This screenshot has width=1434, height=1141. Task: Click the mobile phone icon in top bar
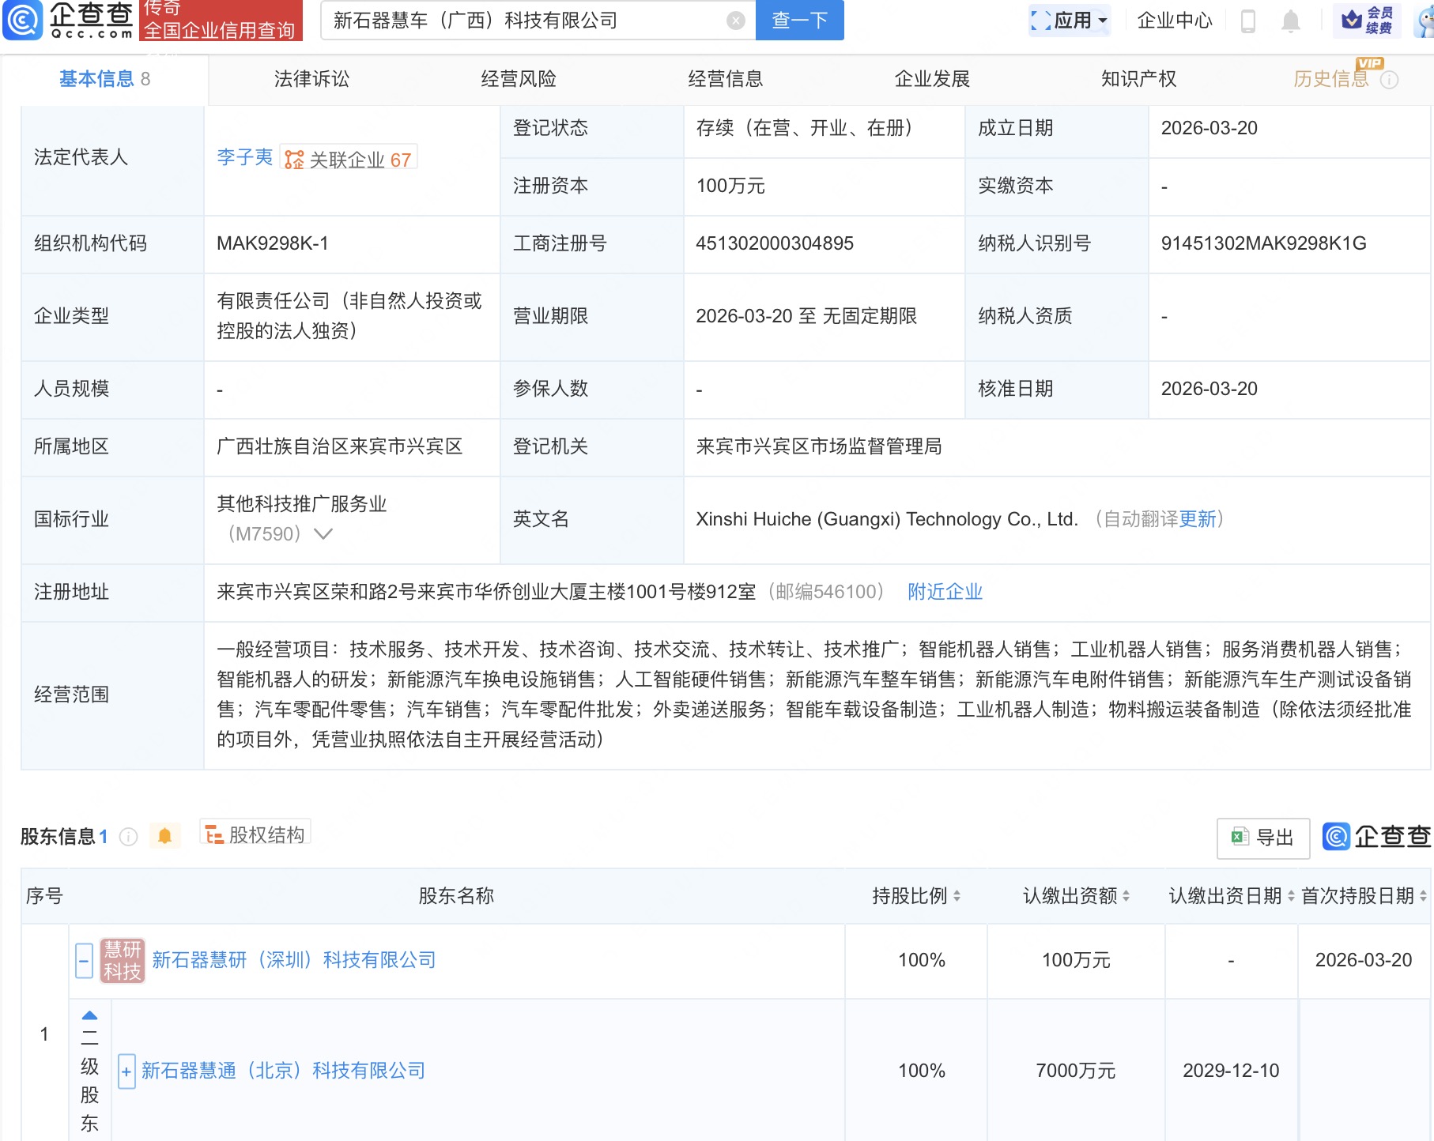1246,21
